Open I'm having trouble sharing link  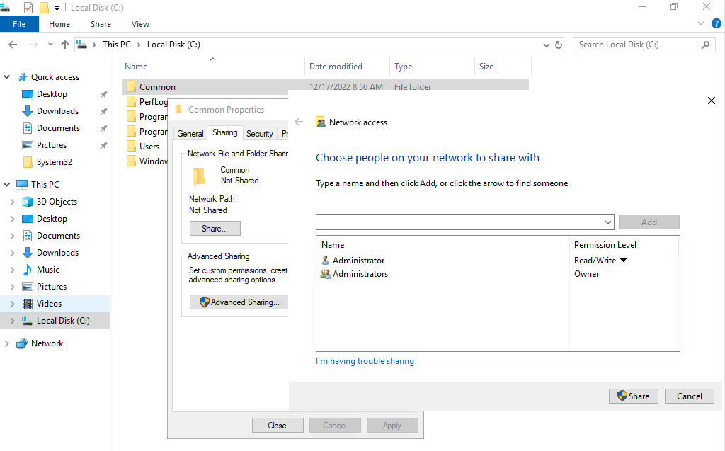point(365,361)
